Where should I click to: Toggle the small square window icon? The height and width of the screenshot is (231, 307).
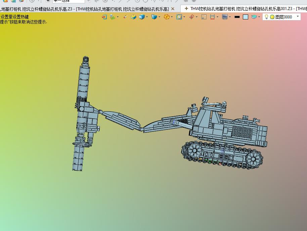(204, 17)
